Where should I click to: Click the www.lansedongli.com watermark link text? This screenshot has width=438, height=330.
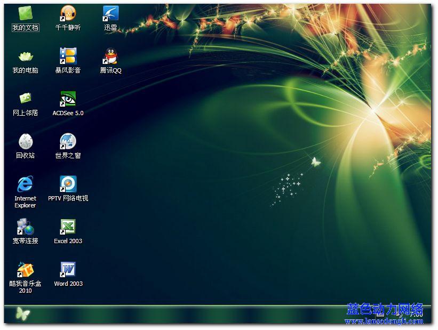coord(384,321)
